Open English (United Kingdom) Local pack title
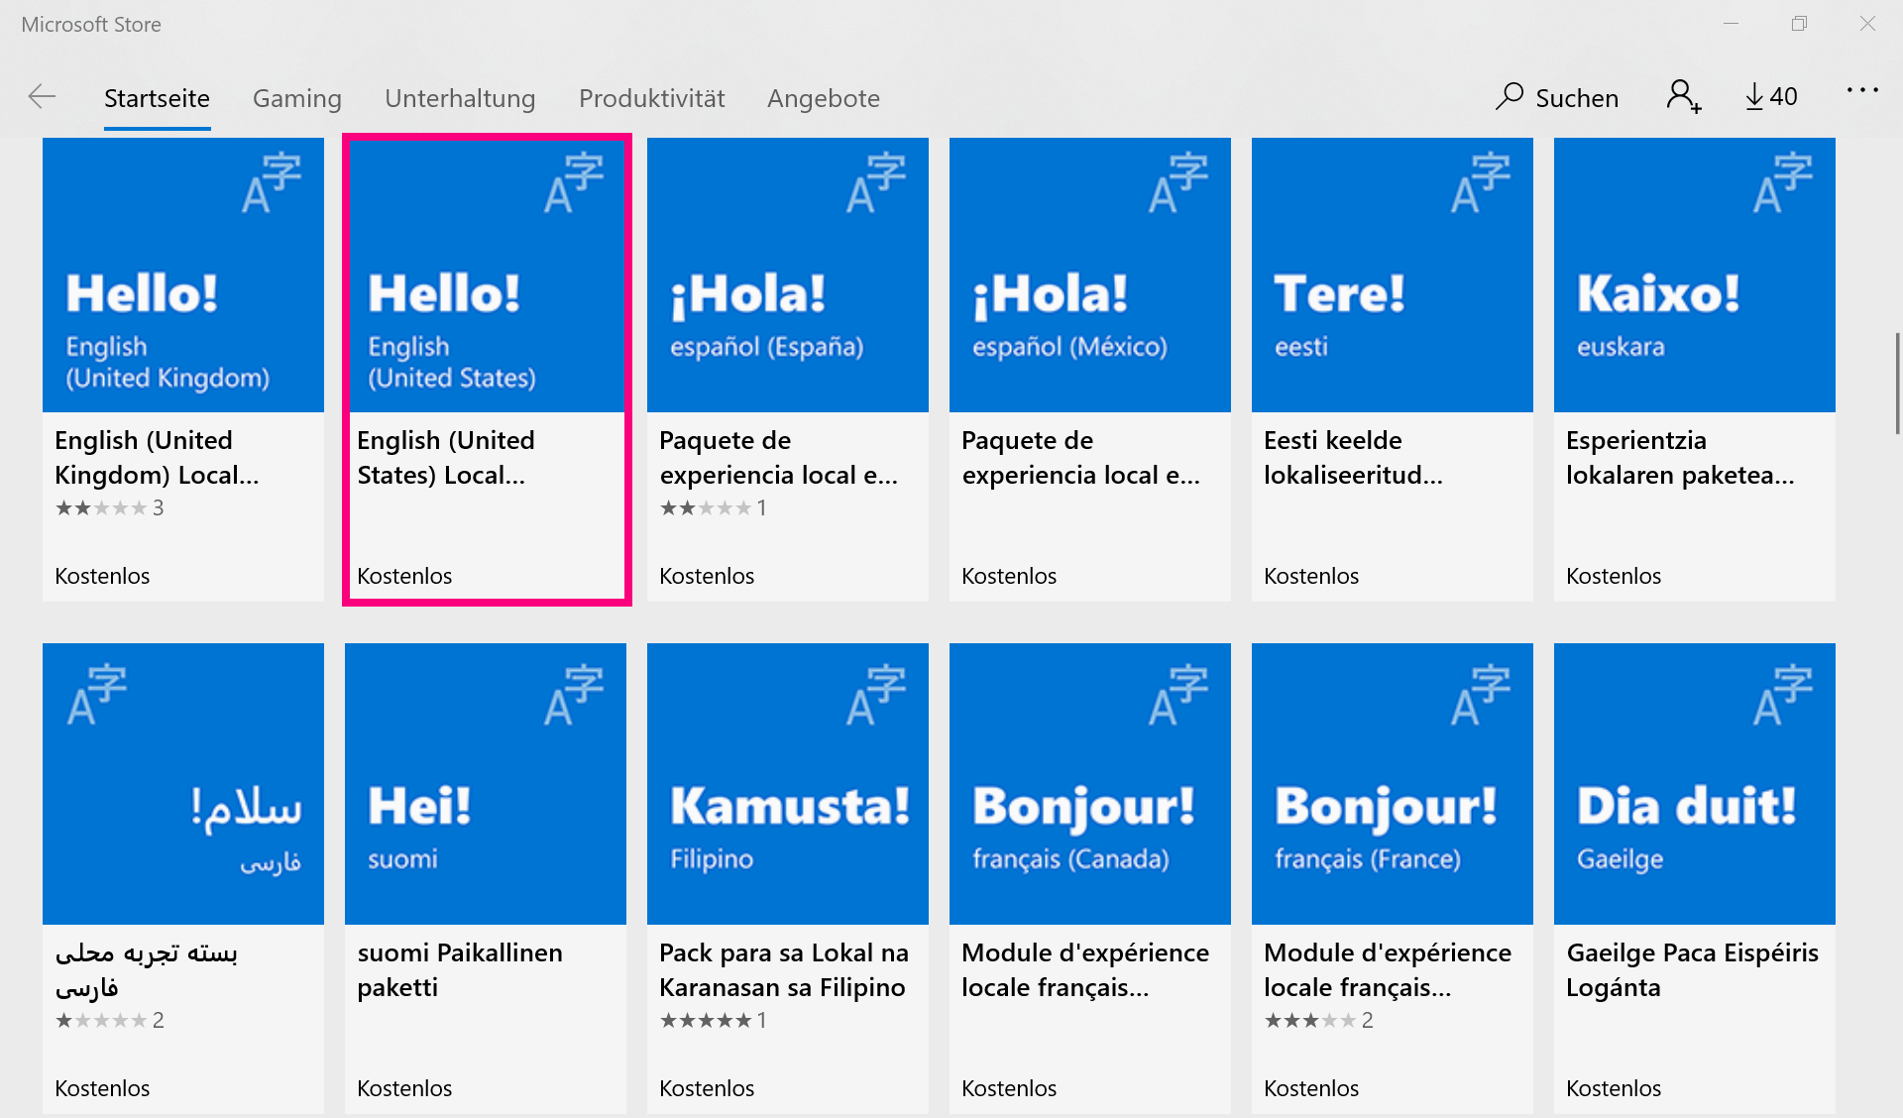Viewport: 1903px width, 1118px height. [156, 457]
